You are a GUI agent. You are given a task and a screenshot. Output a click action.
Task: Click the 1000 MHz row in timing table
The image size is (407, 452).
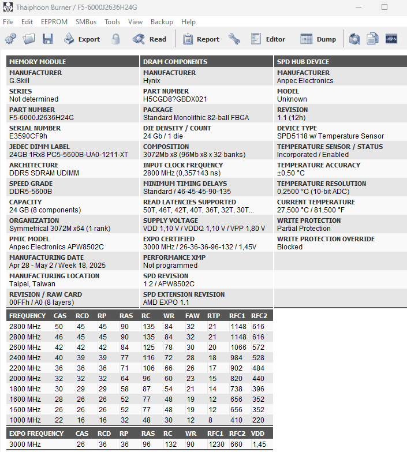click(140, 420)
